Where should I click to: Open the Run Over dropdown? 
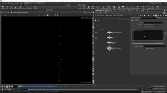(150, 27)
